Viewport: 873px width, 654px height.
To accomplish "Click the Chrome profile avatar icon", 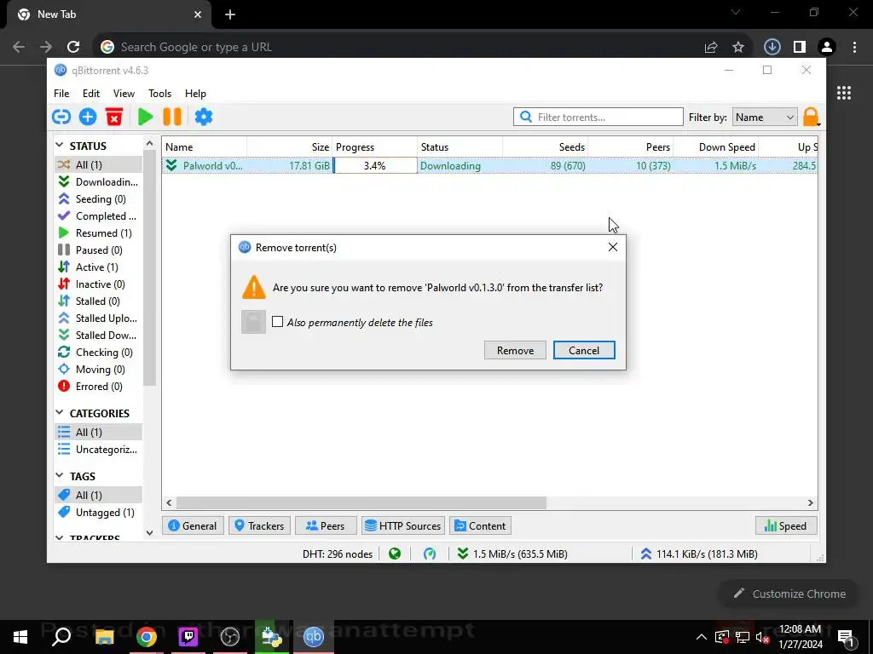I will tap(827, 47).
